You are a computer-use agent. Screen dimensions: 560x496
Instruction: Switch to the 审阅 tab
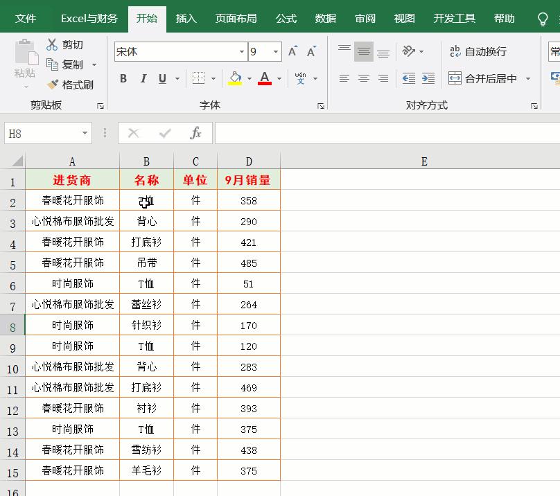[x=365, y=19]
